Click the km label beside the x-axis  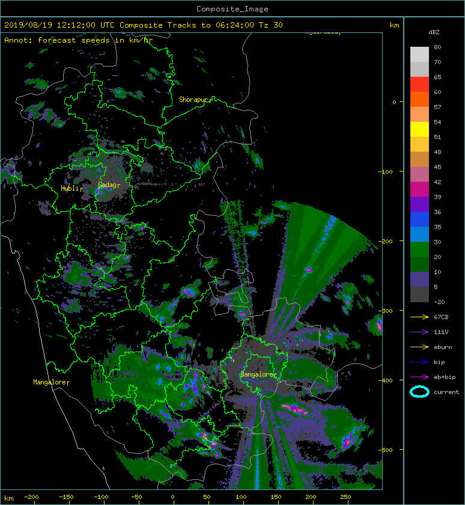pos(9,498)
